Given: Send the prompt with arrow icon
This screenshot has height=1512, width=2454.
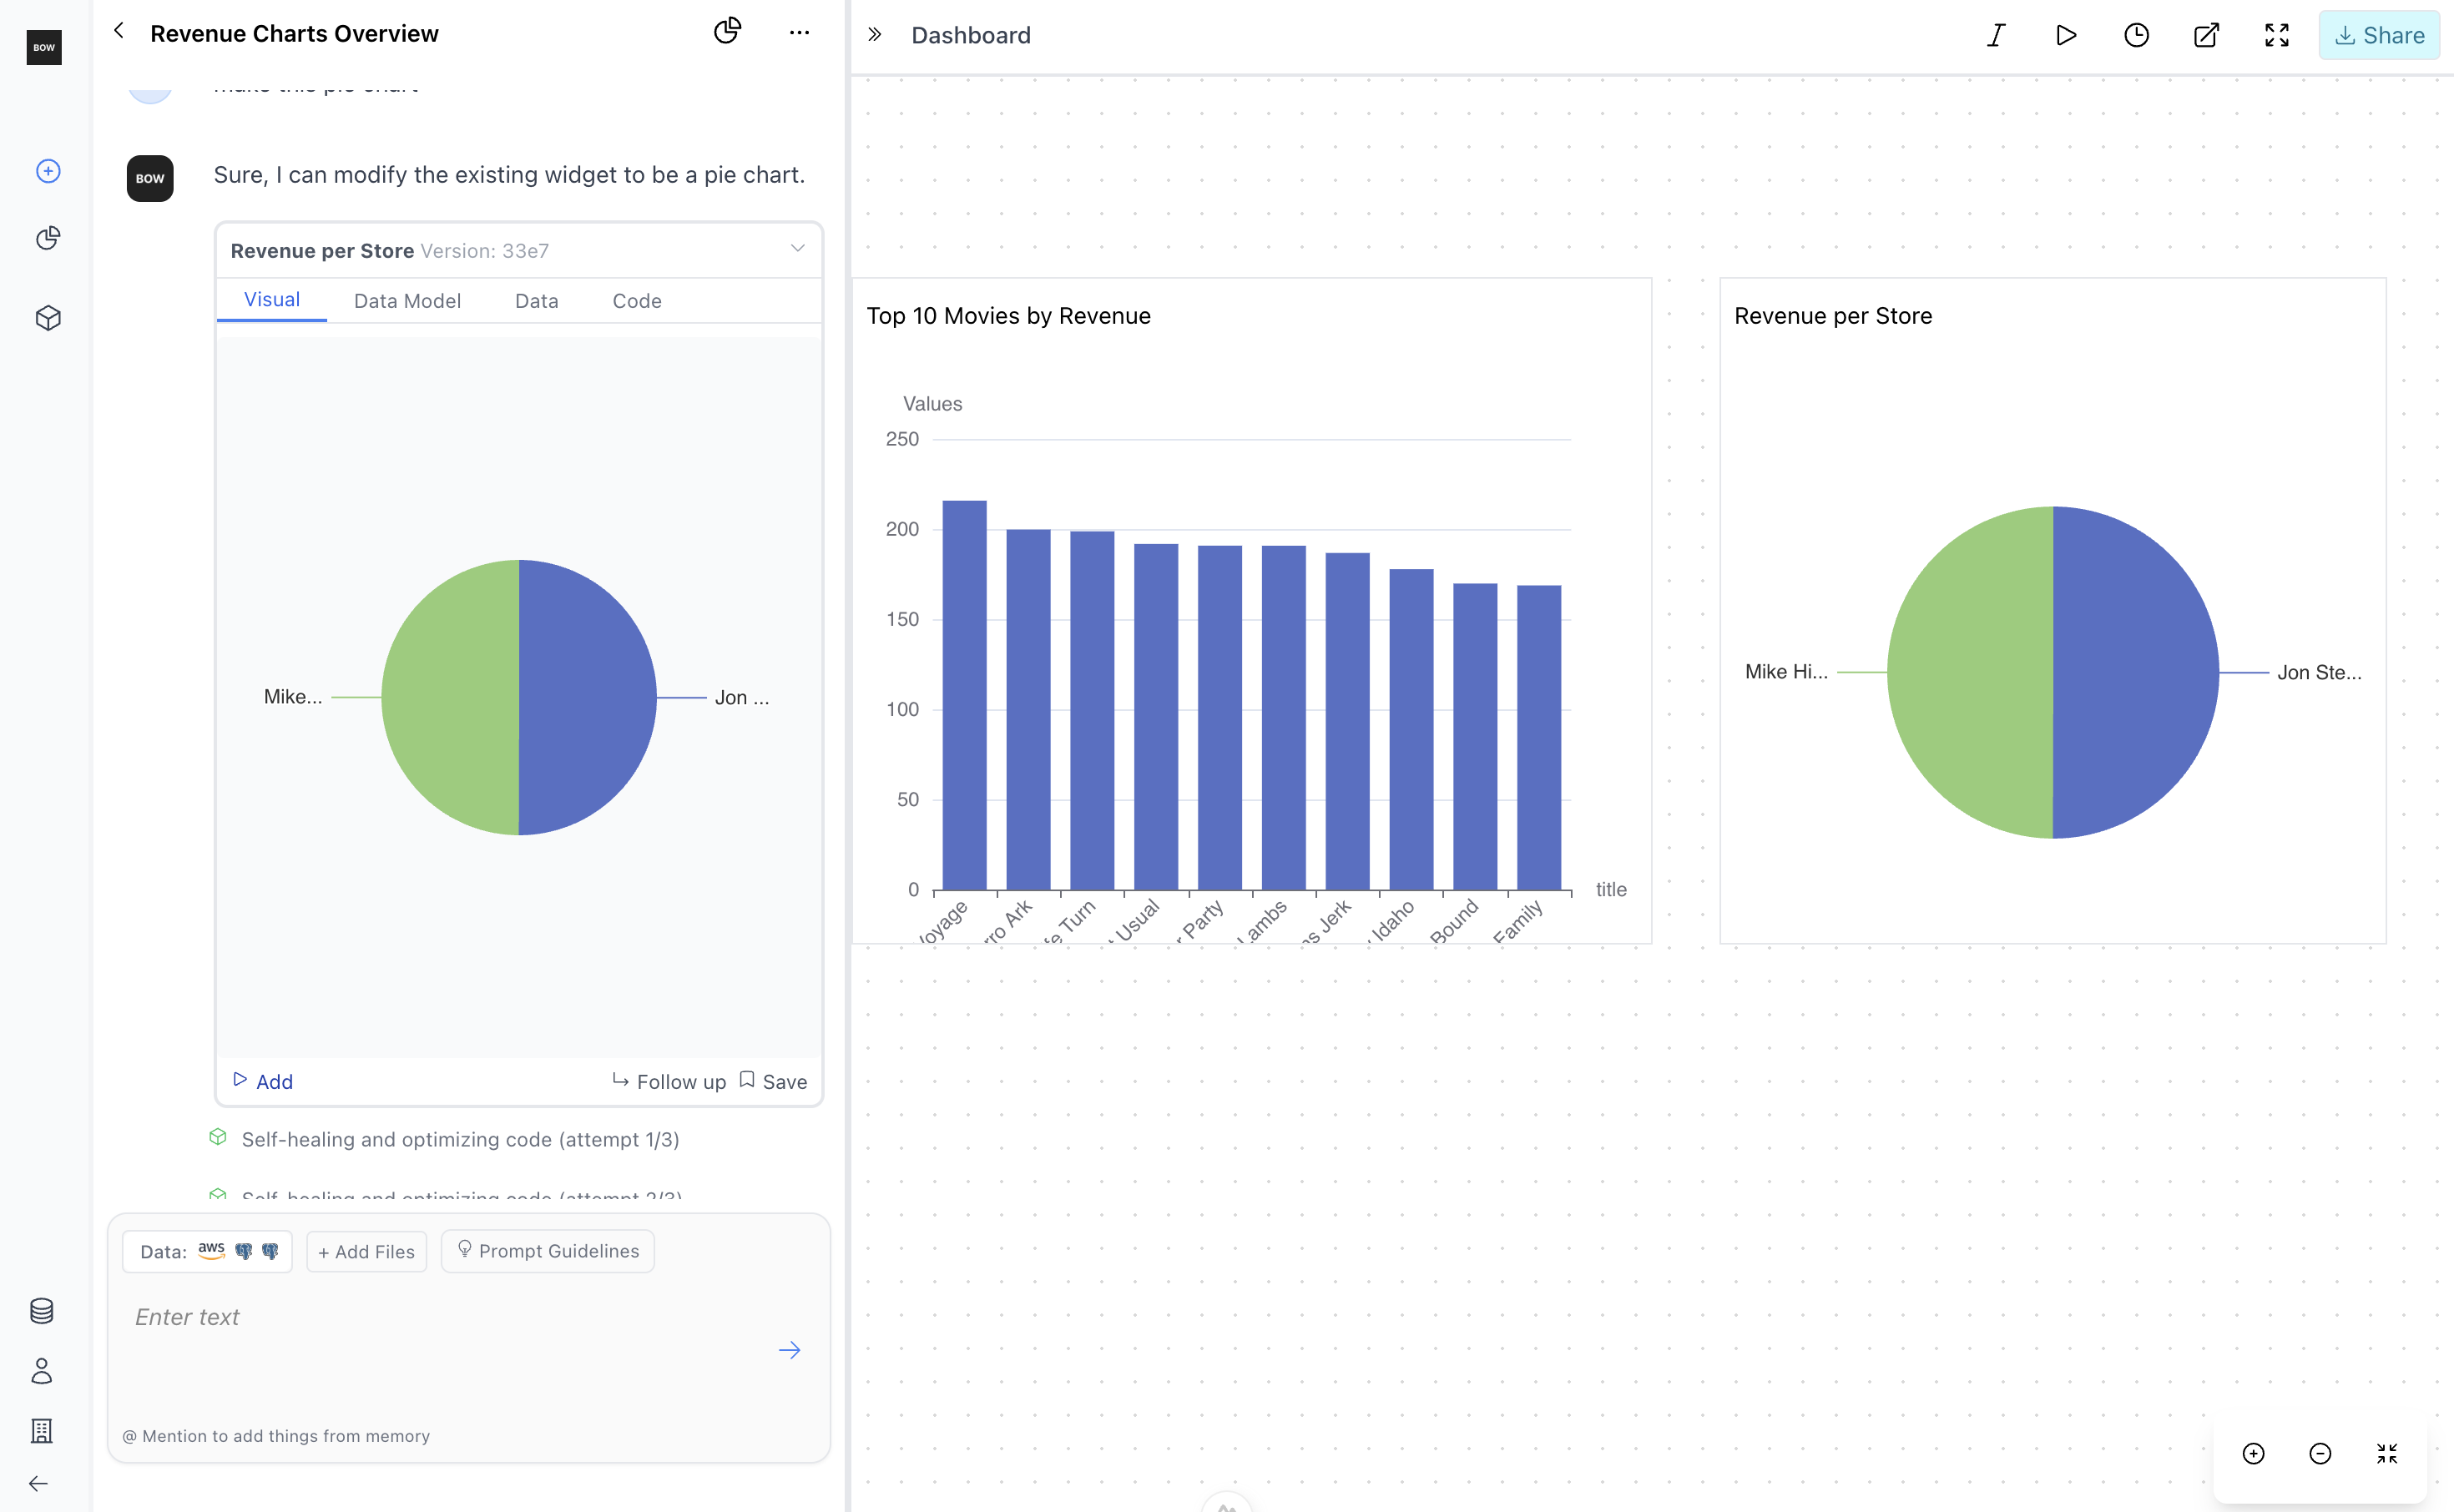Looking at the screenshot, I should pos(790,1350).
